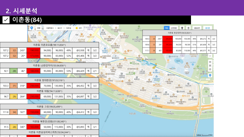Click the 이촌동 LG한강자이 table header
This screenshot has height=137, width=244.
pos(50,65)
